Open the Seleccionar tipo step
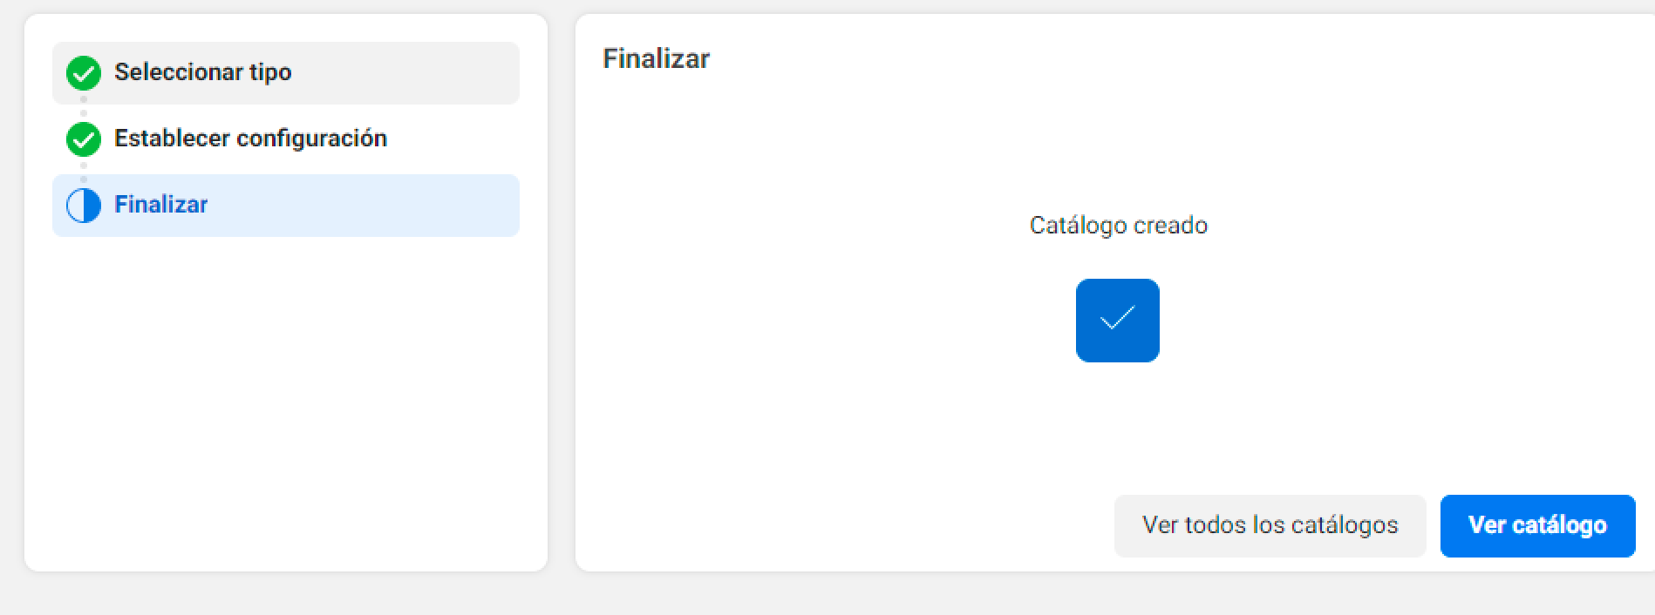Viewport: 1655px width, 615px height. pos(286,73)
